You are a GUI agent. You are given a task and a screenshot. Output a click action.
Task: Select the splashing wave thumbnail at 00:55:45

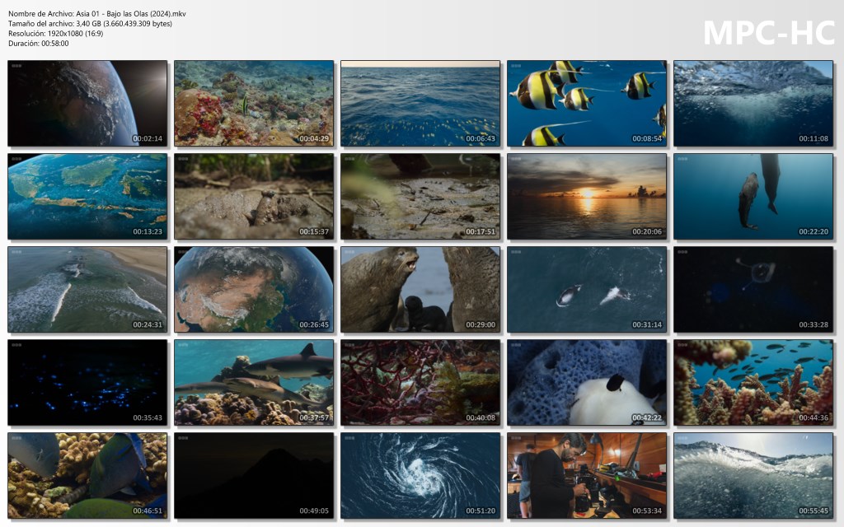pyautogui.click(x=753, y=475)
